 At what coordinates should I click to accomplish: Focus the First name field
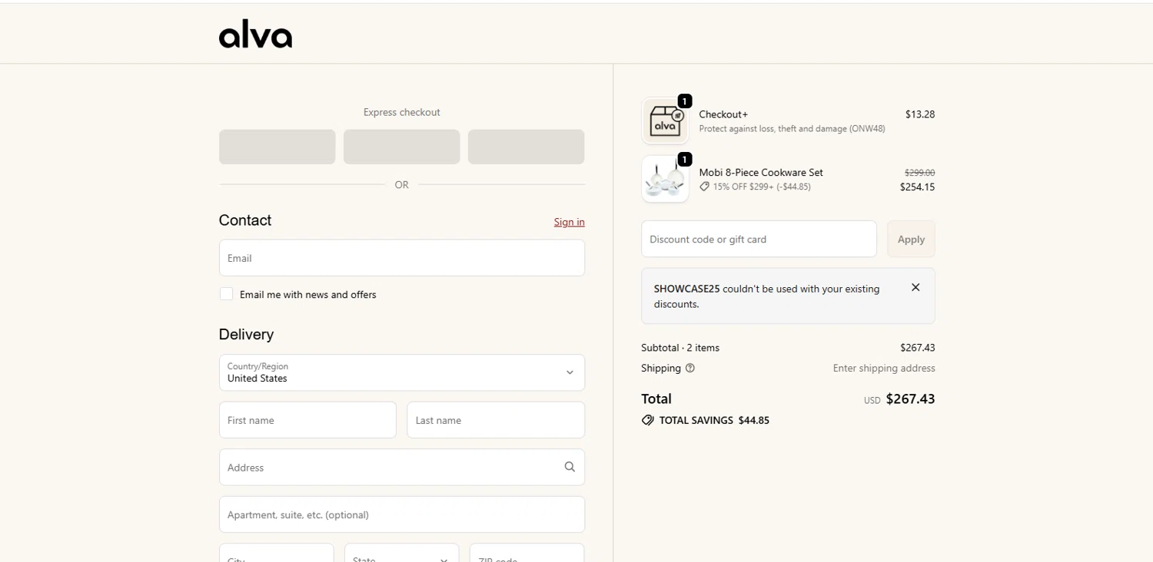click(x=307, y=420)
